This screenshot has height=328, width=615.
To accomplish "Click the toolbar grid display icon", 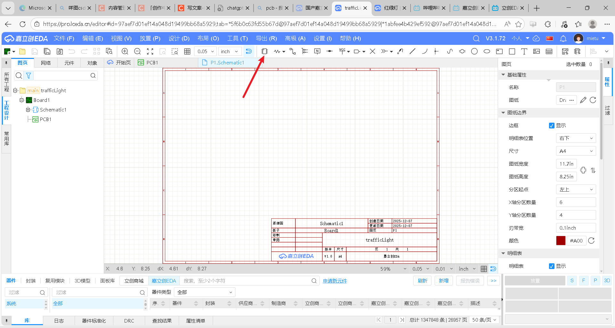I will tap(187, 51).
